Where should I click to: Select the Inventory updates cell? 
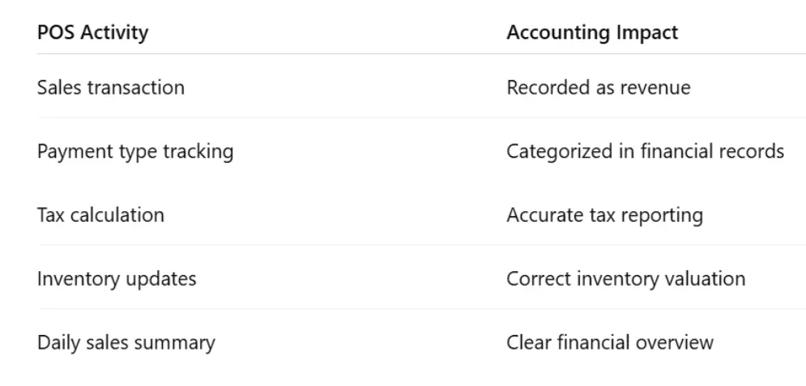click(117, 279)
